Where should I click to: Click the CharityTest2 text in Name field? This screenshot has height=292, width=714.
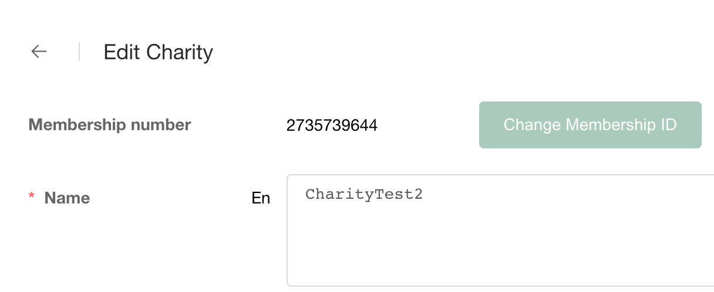[363, 195]
